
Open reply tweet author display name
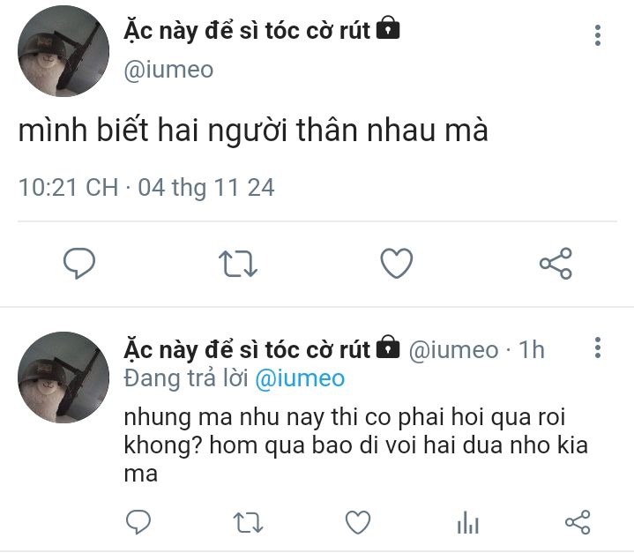[x=247, y=350]
